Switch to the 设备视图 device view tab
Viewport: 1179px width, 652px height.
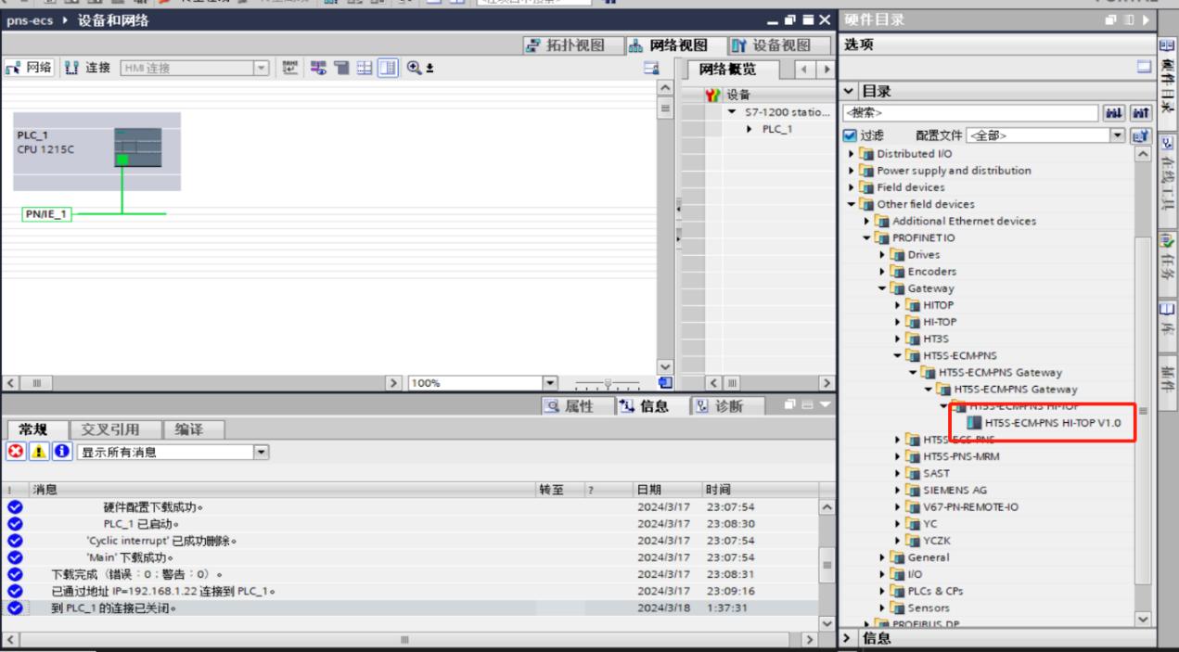click(x=767, y=45)
